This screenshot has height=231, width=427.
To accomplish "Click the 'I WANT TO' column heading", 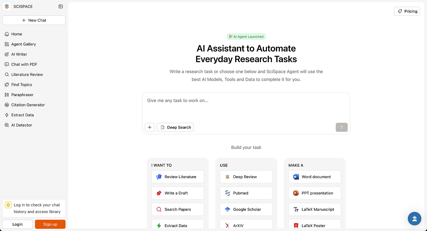I will click(x=161, y=165).
